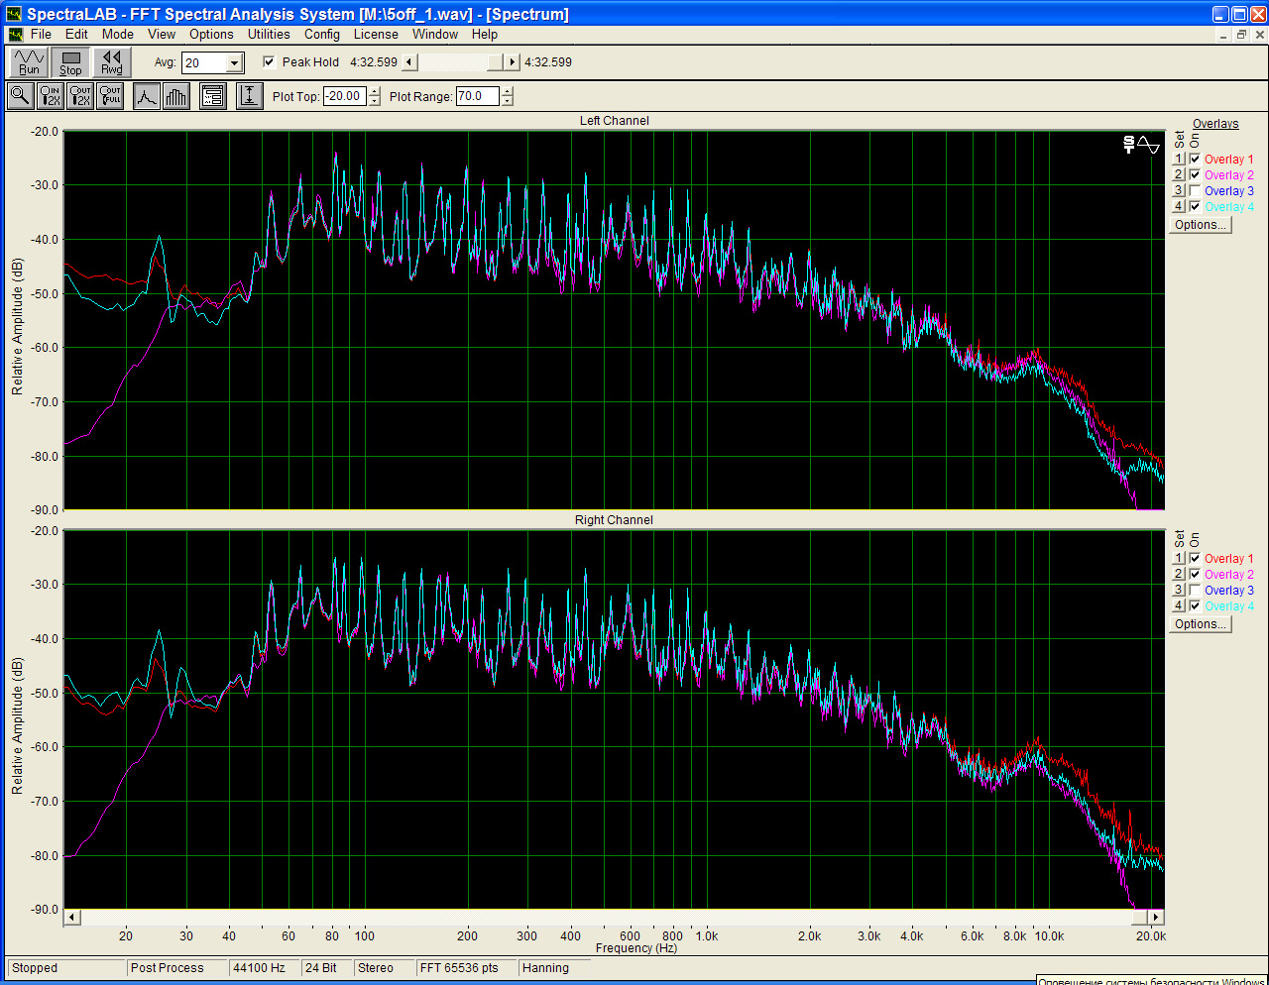Open the Avg dropdown list

(x=234, y=63)
